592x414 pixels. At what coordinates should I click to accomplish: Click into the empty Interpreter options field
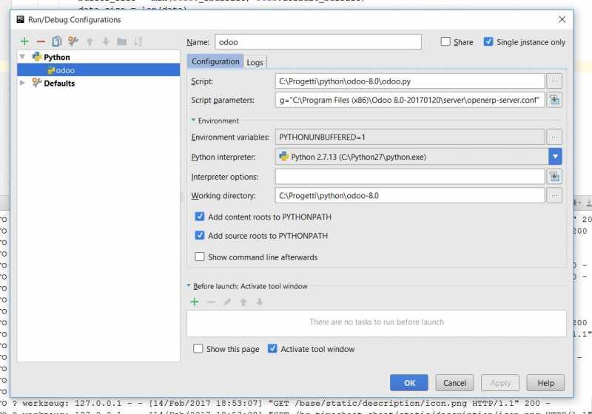tap(410, 177)
